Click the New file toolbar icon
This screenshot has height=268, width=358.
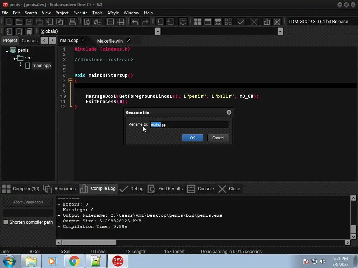tap(9, 22)
